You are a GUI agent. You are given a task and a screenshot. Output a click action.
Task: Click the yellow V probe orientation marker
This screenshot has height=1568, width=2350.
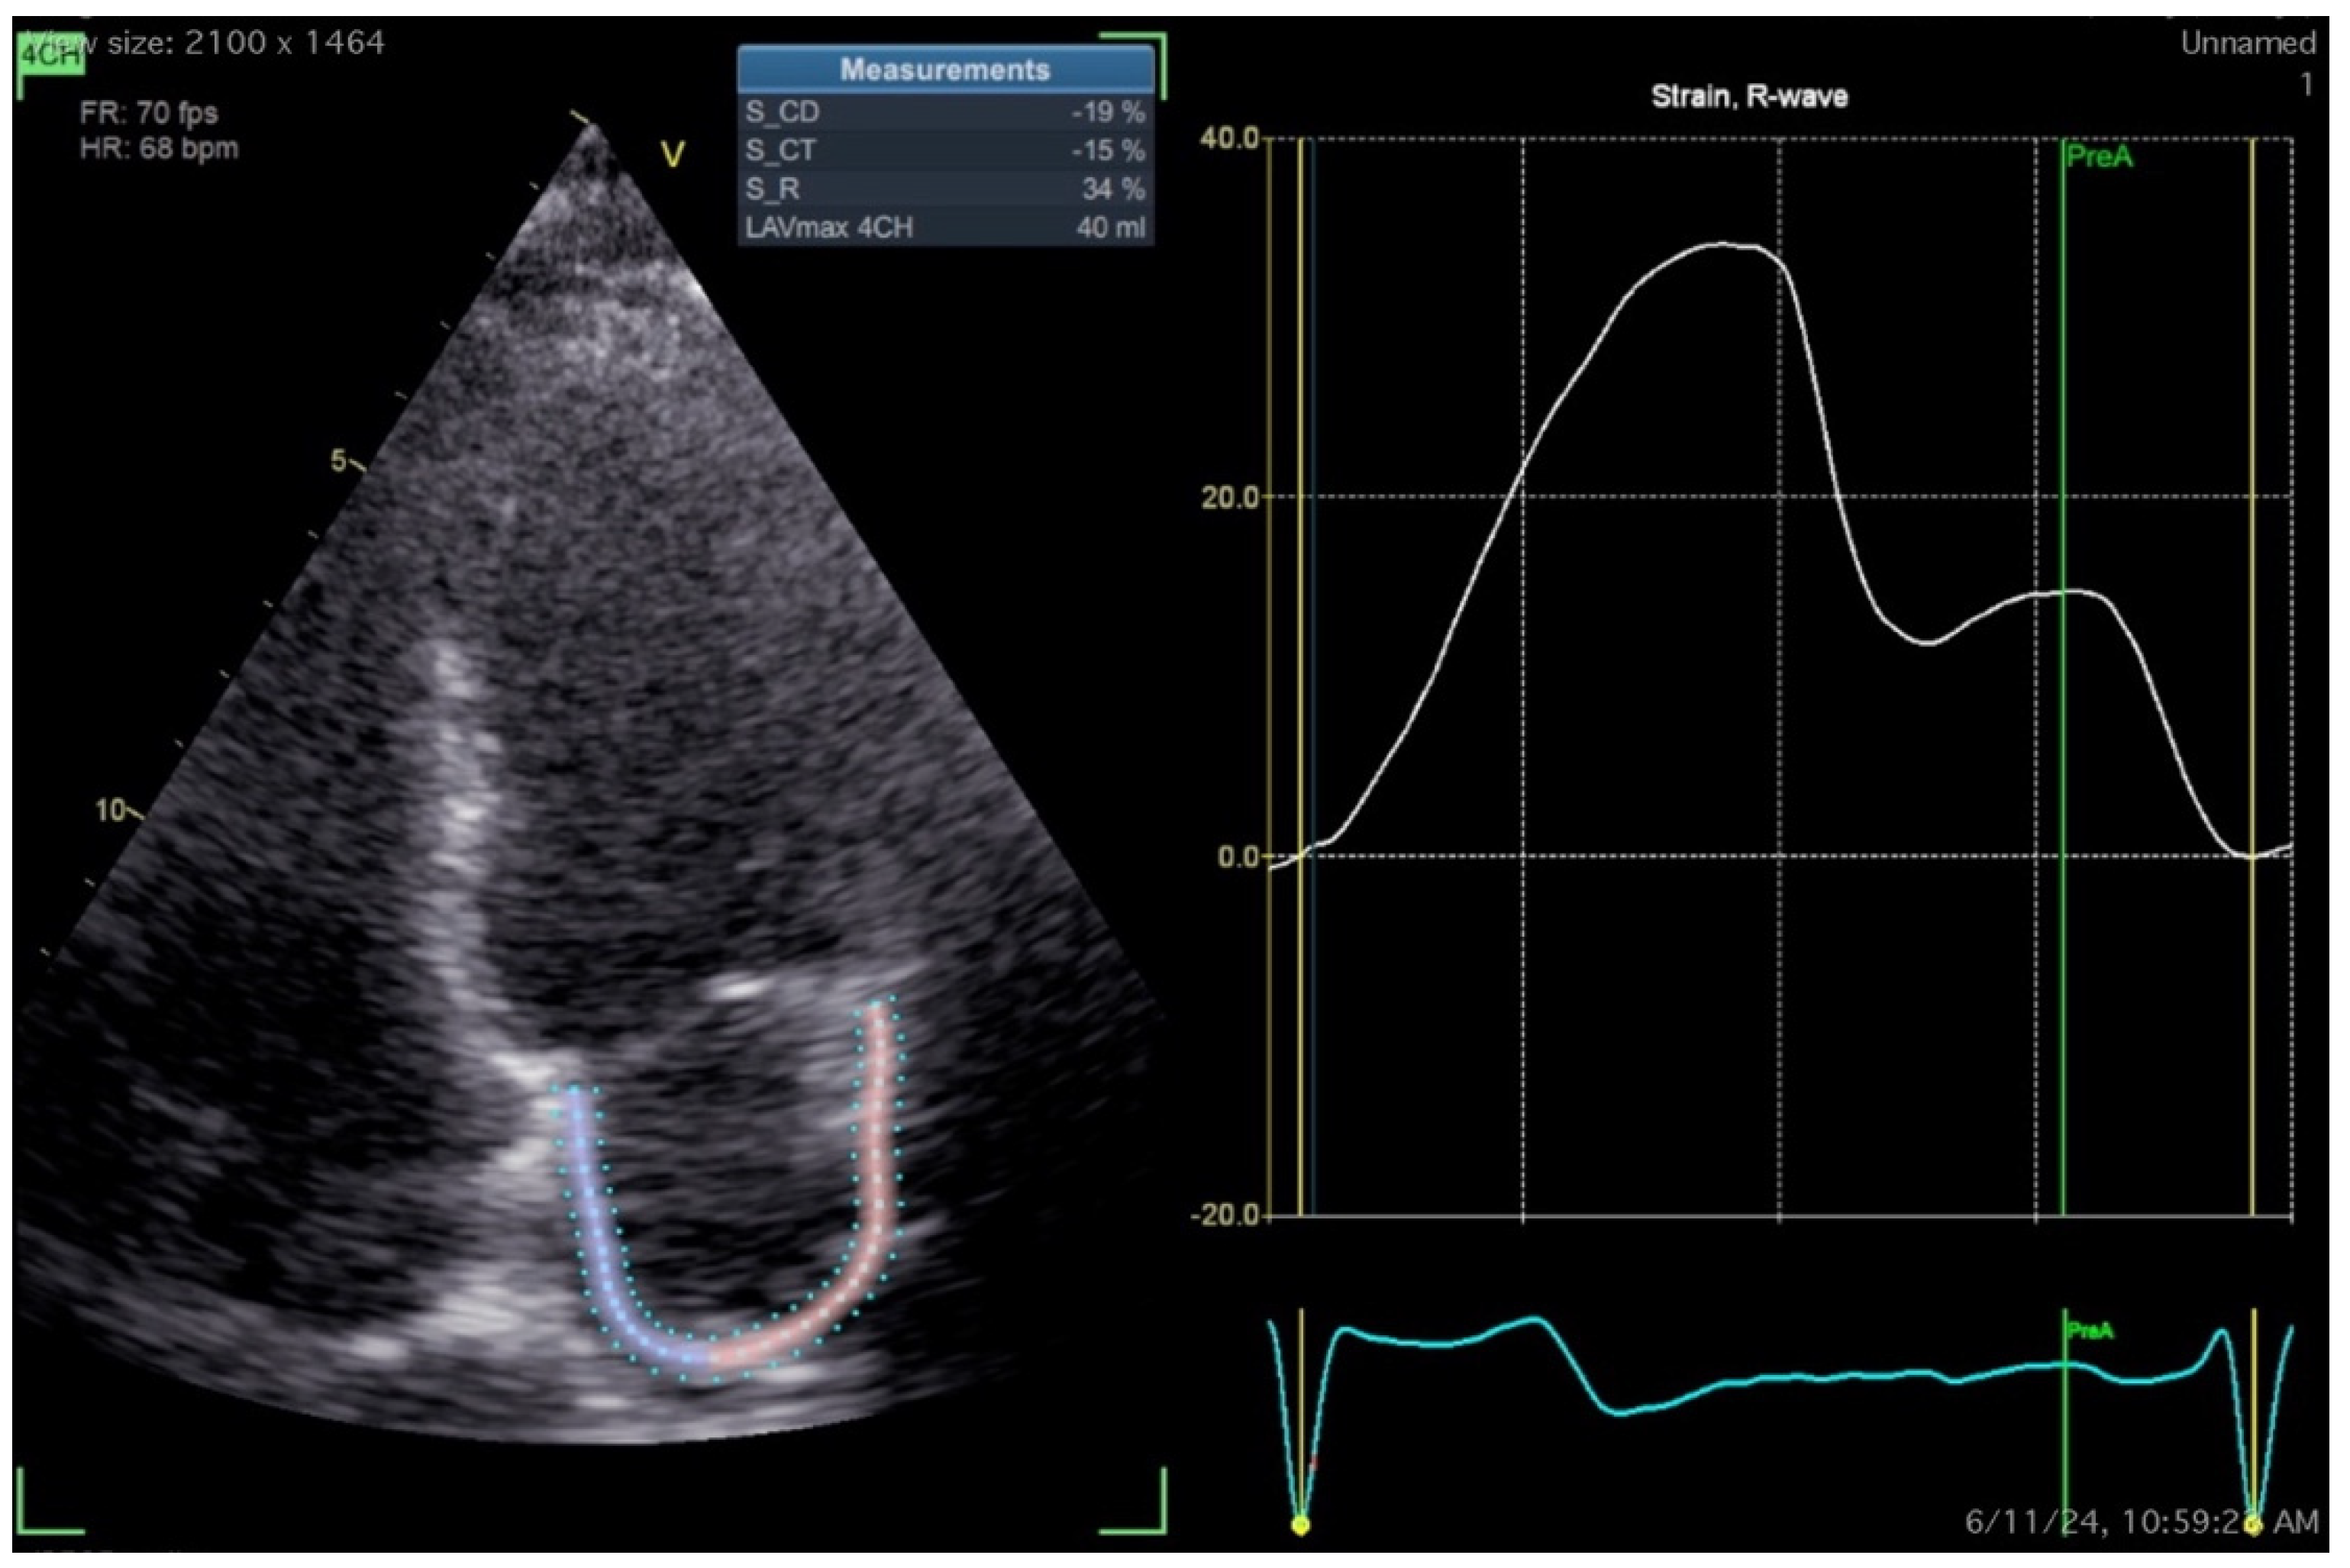[x=673, y=155]
